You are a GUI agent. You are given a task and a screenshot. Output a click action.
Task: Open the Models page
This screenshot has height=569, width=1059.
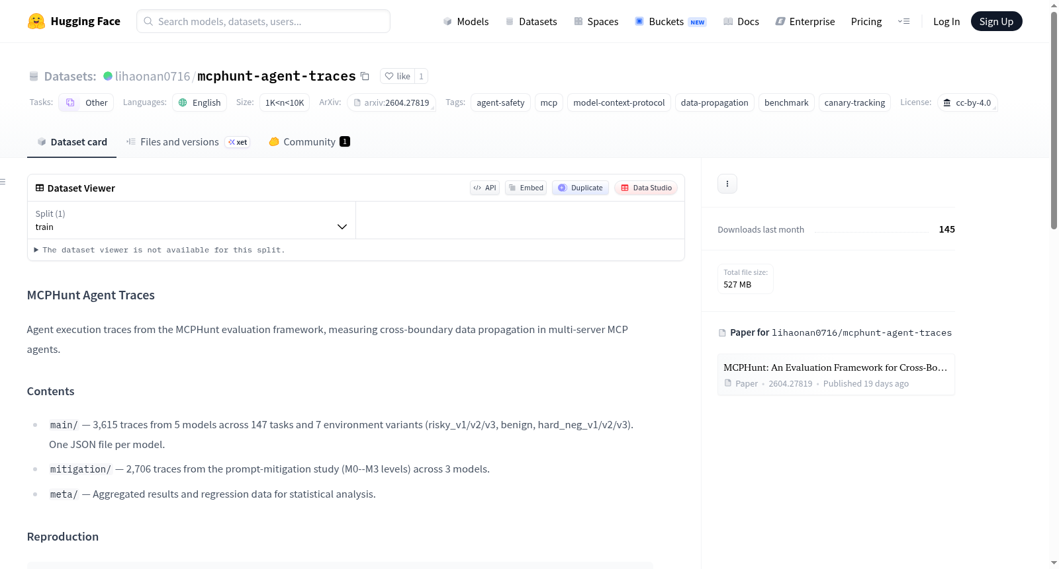(x=466, y=21)
